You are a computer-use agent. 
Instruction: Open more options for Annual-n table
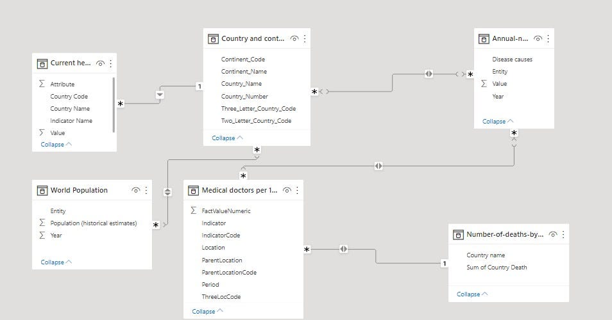(x=548, y=38)
